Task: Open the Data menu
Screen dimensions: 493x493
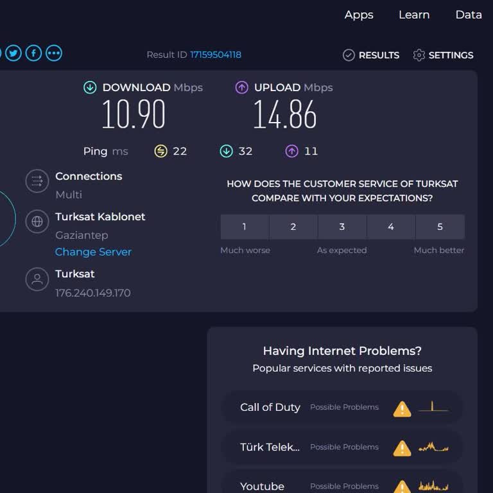Action: coord(469,15)
